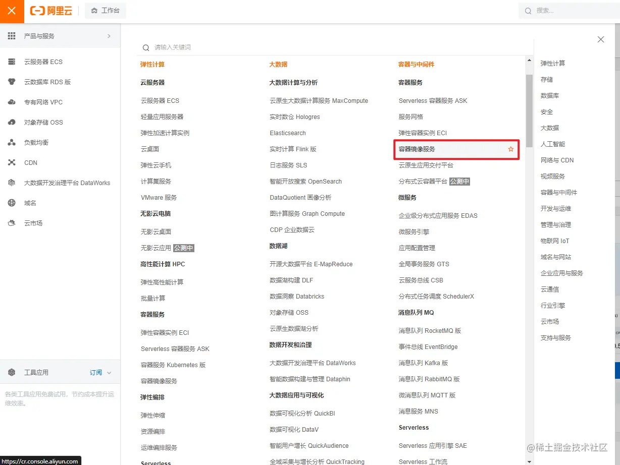The image size is (620, 465).
Task: Open 容器镜像服务 under 容器与中间件
Action: coord(417,149)
